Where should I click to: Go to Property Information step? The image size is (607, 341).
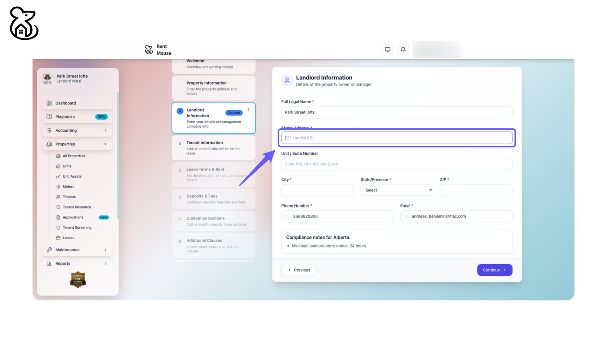click(x=213, y=88)
